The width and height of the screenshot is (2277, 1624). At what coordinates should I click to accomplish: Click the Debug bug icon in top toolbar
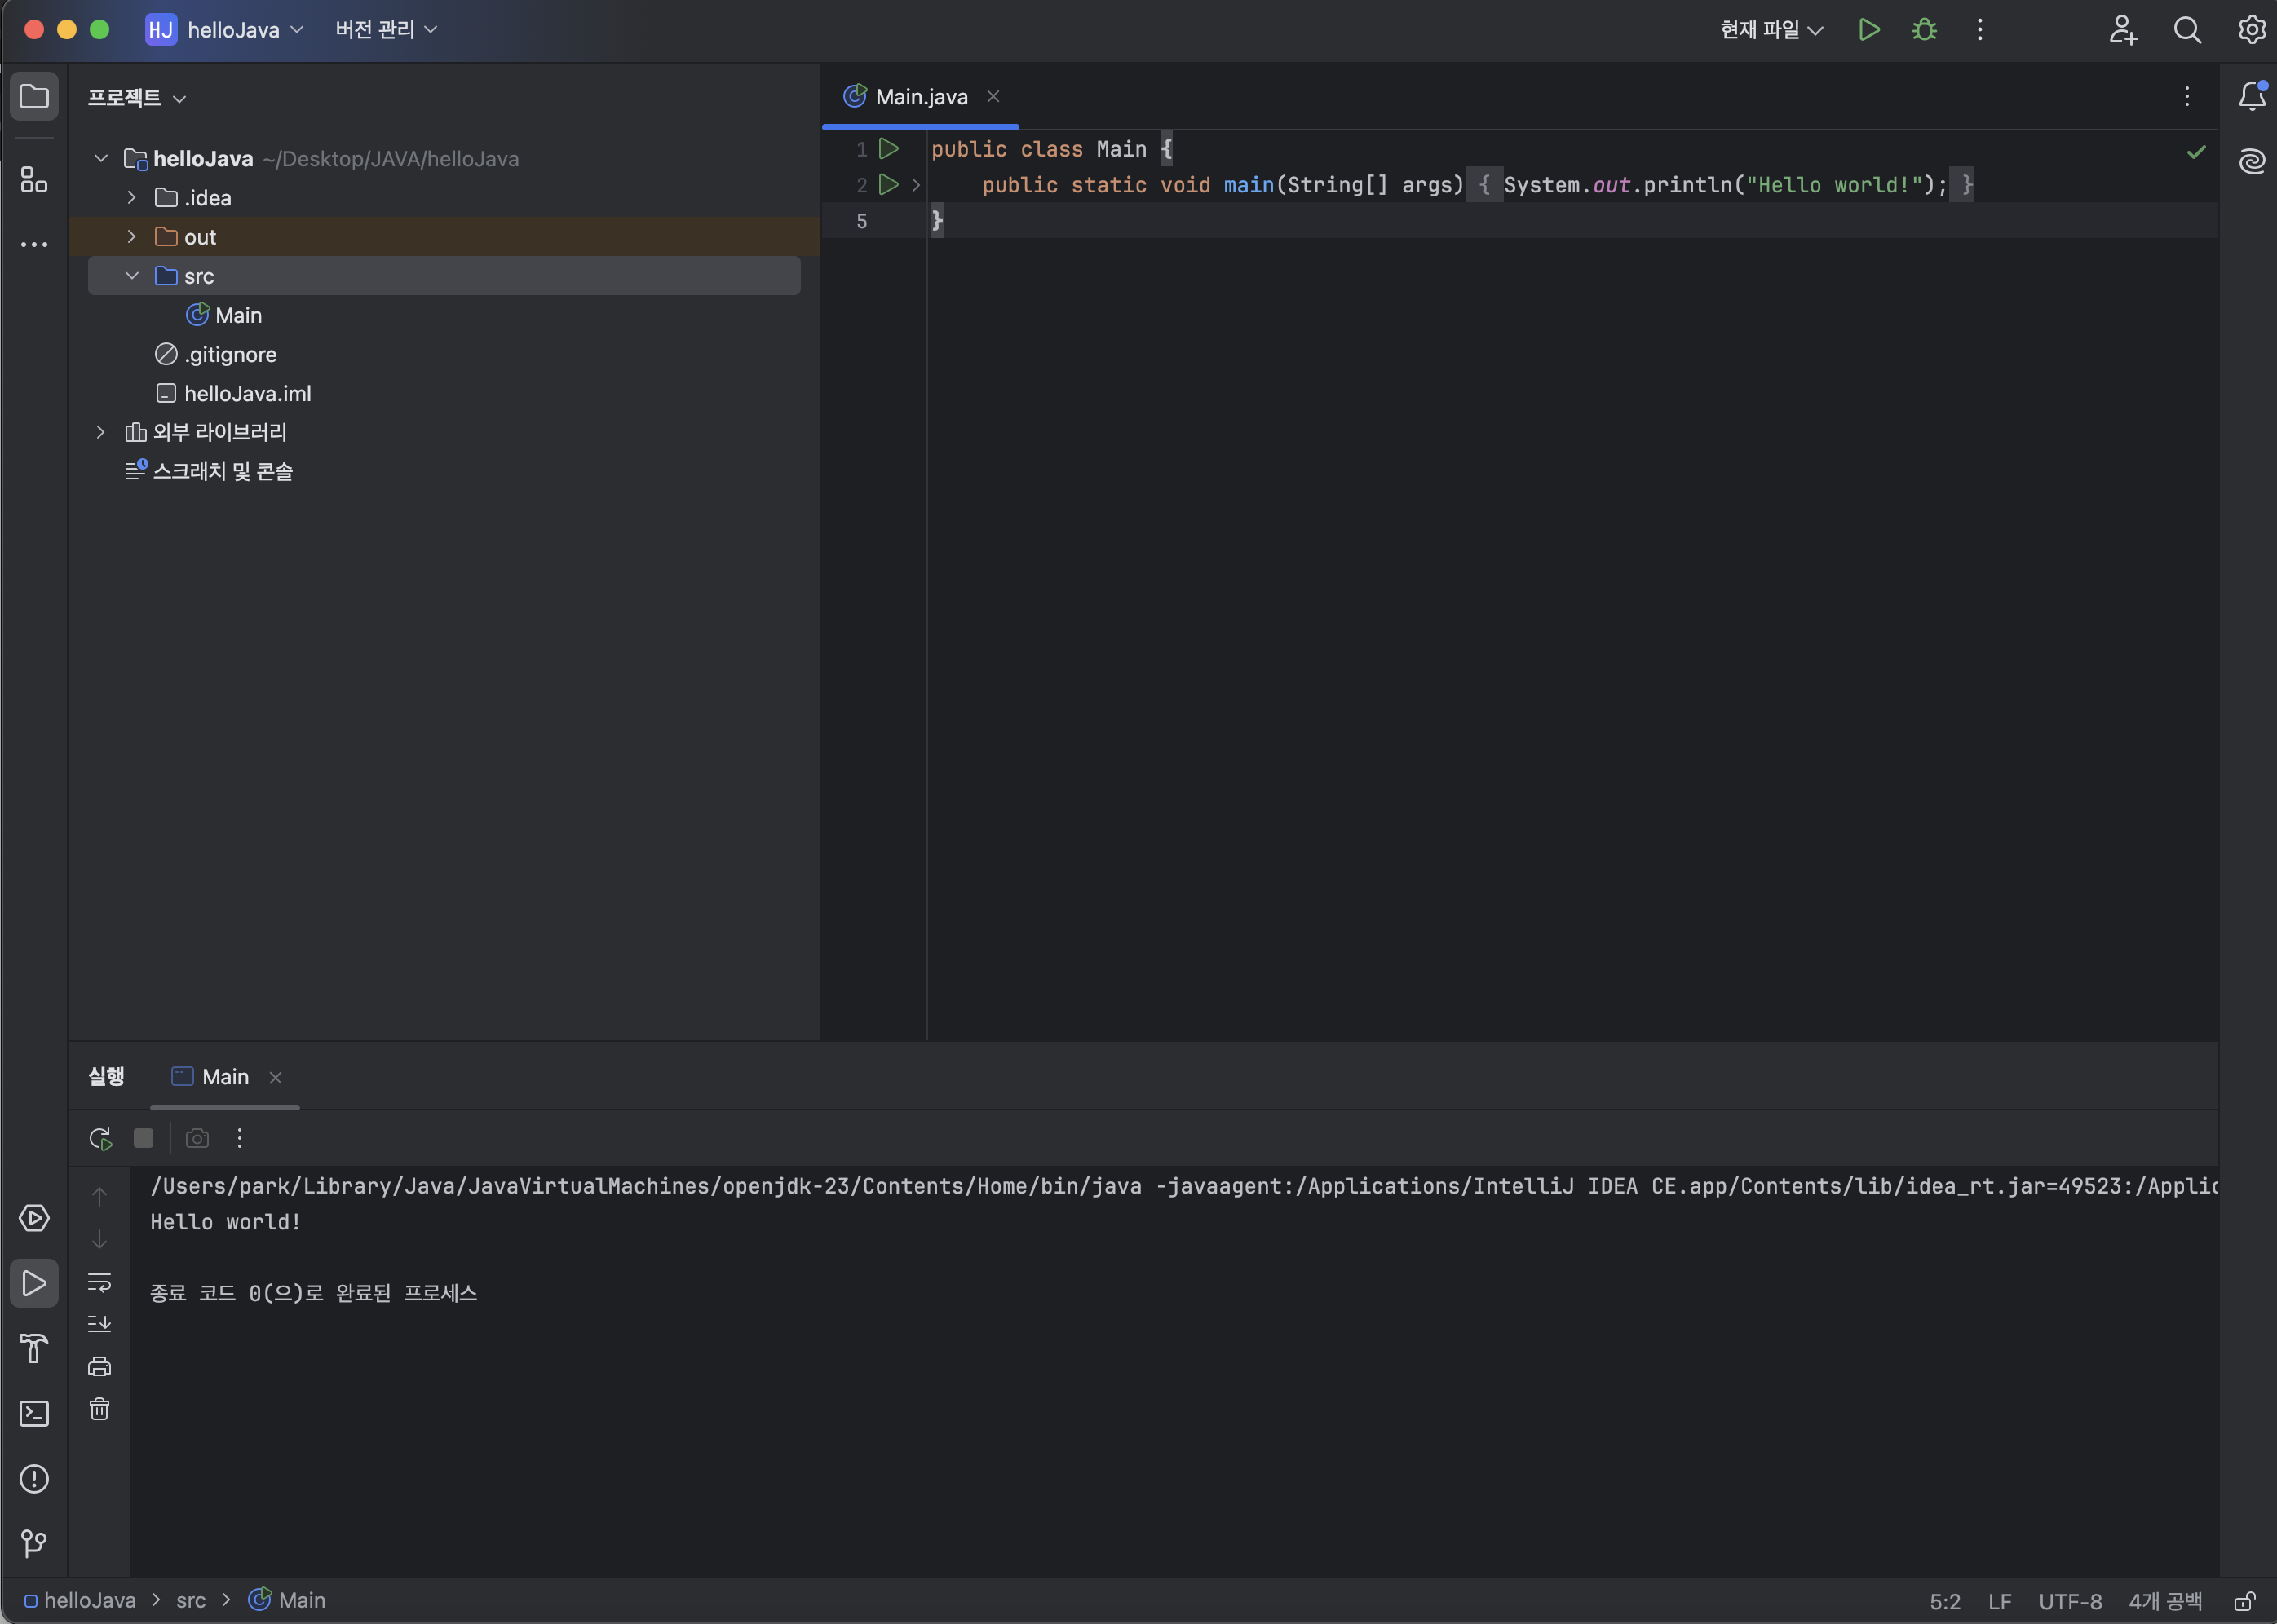1924,30
